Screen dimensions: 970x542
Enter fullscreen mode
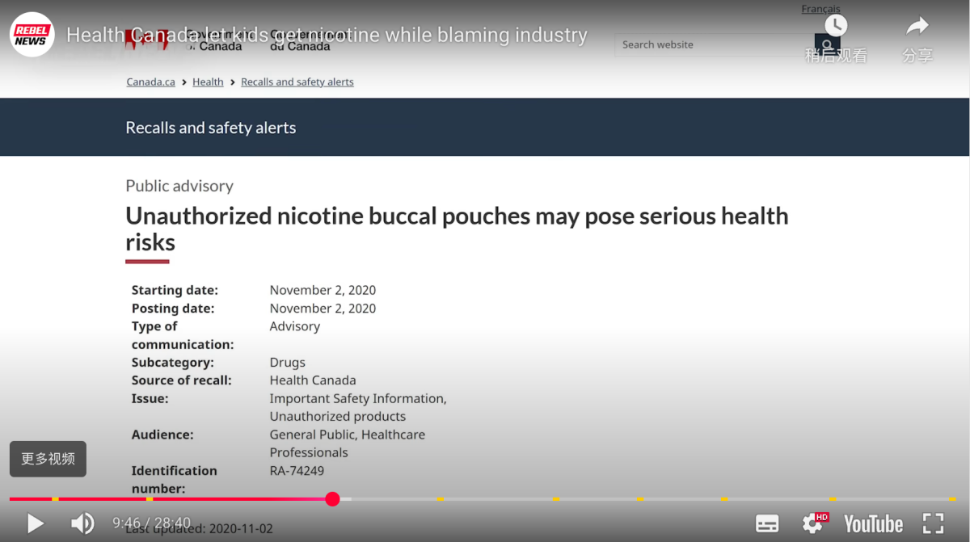point(933,523)
